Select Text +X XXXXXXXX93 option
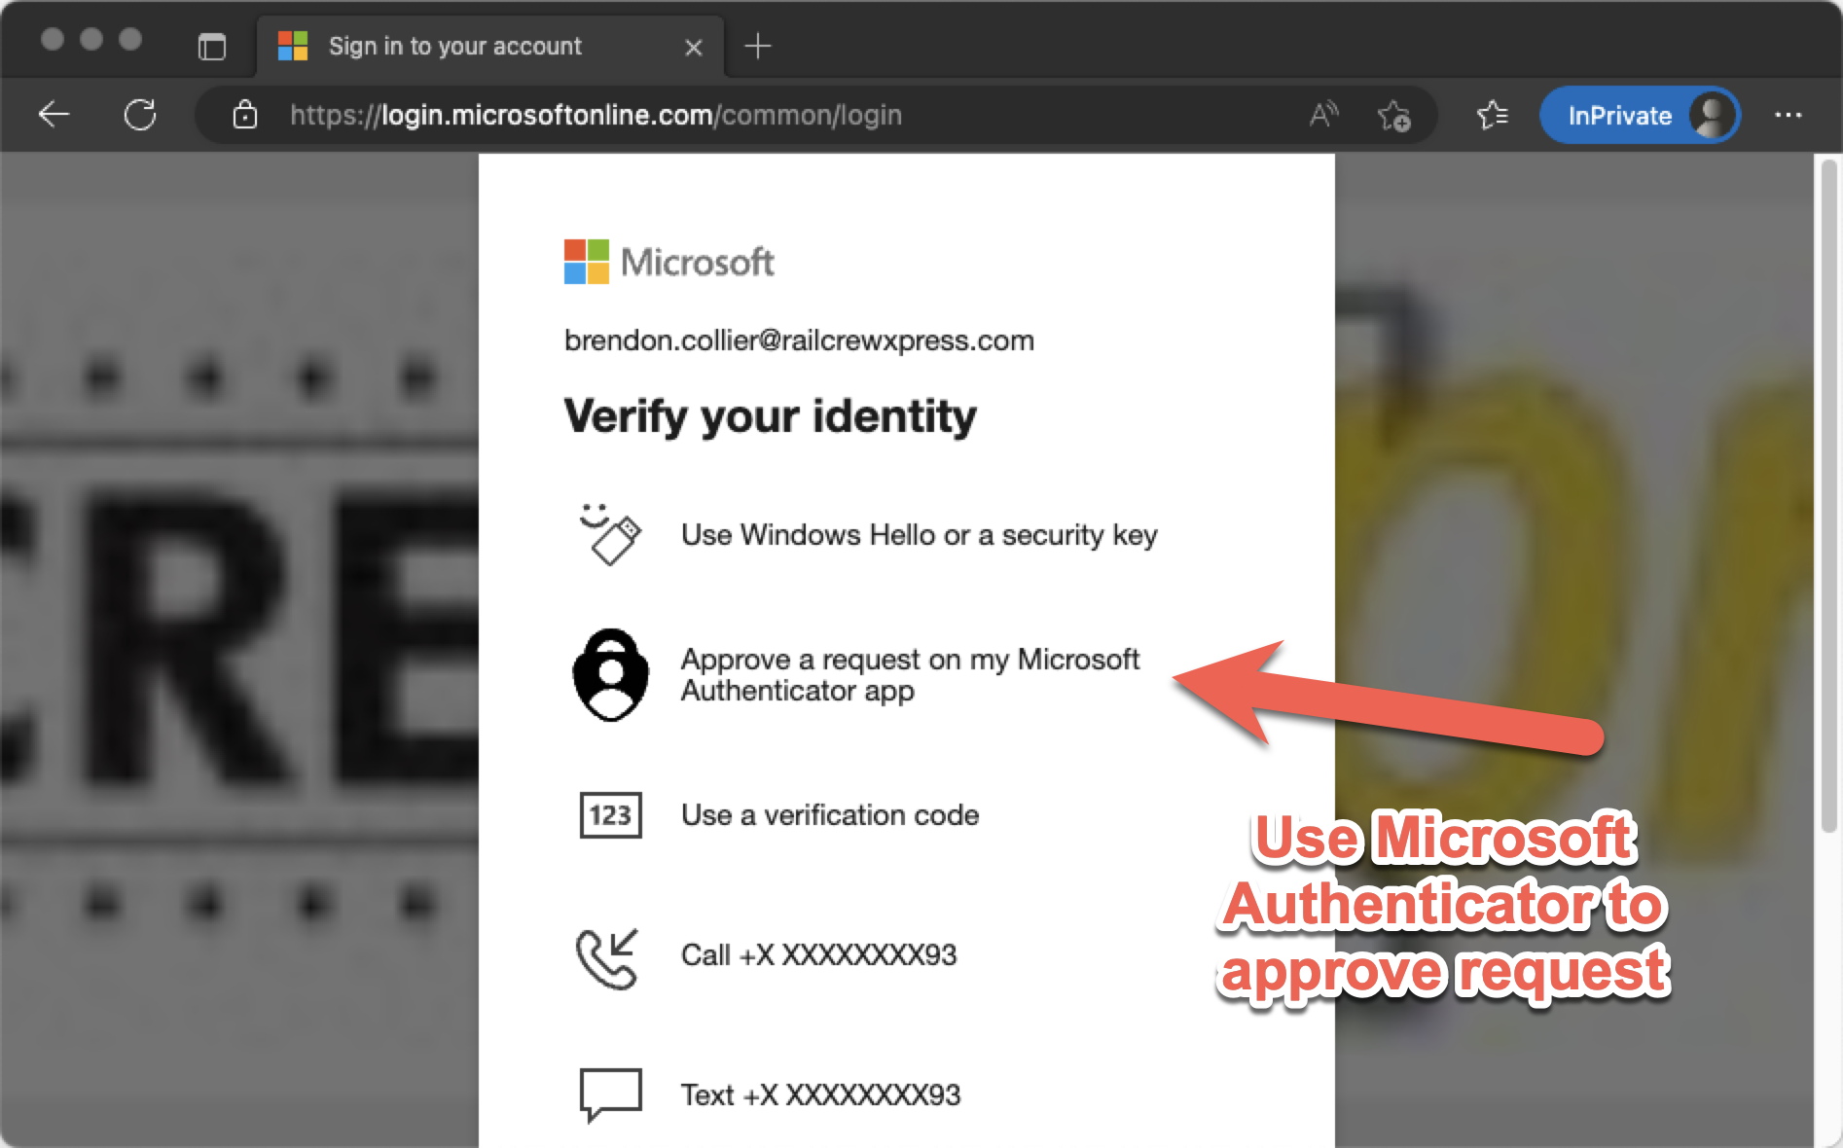1843x1148 pixels. coord(906,1094)
